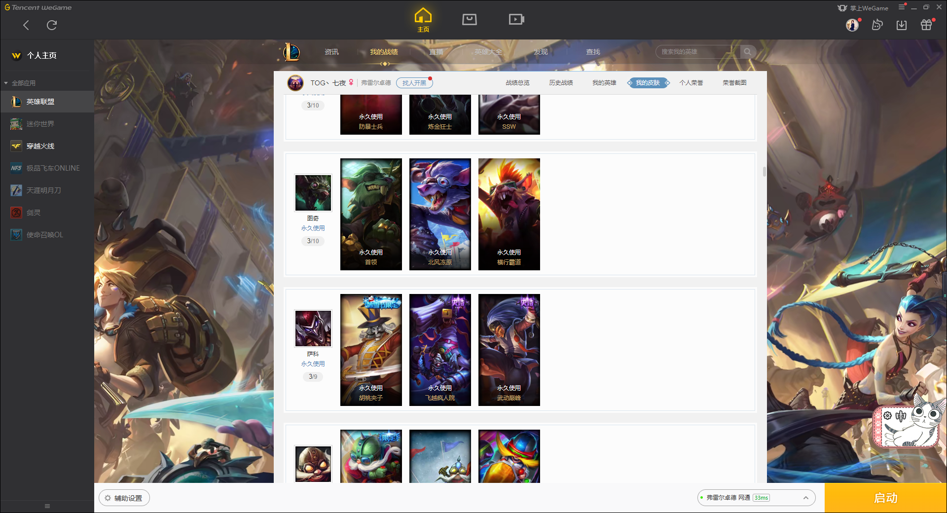Switch to the 历史战绩 sub-tab
Screen dimensions: 947x513
click(x=561, y=83)
